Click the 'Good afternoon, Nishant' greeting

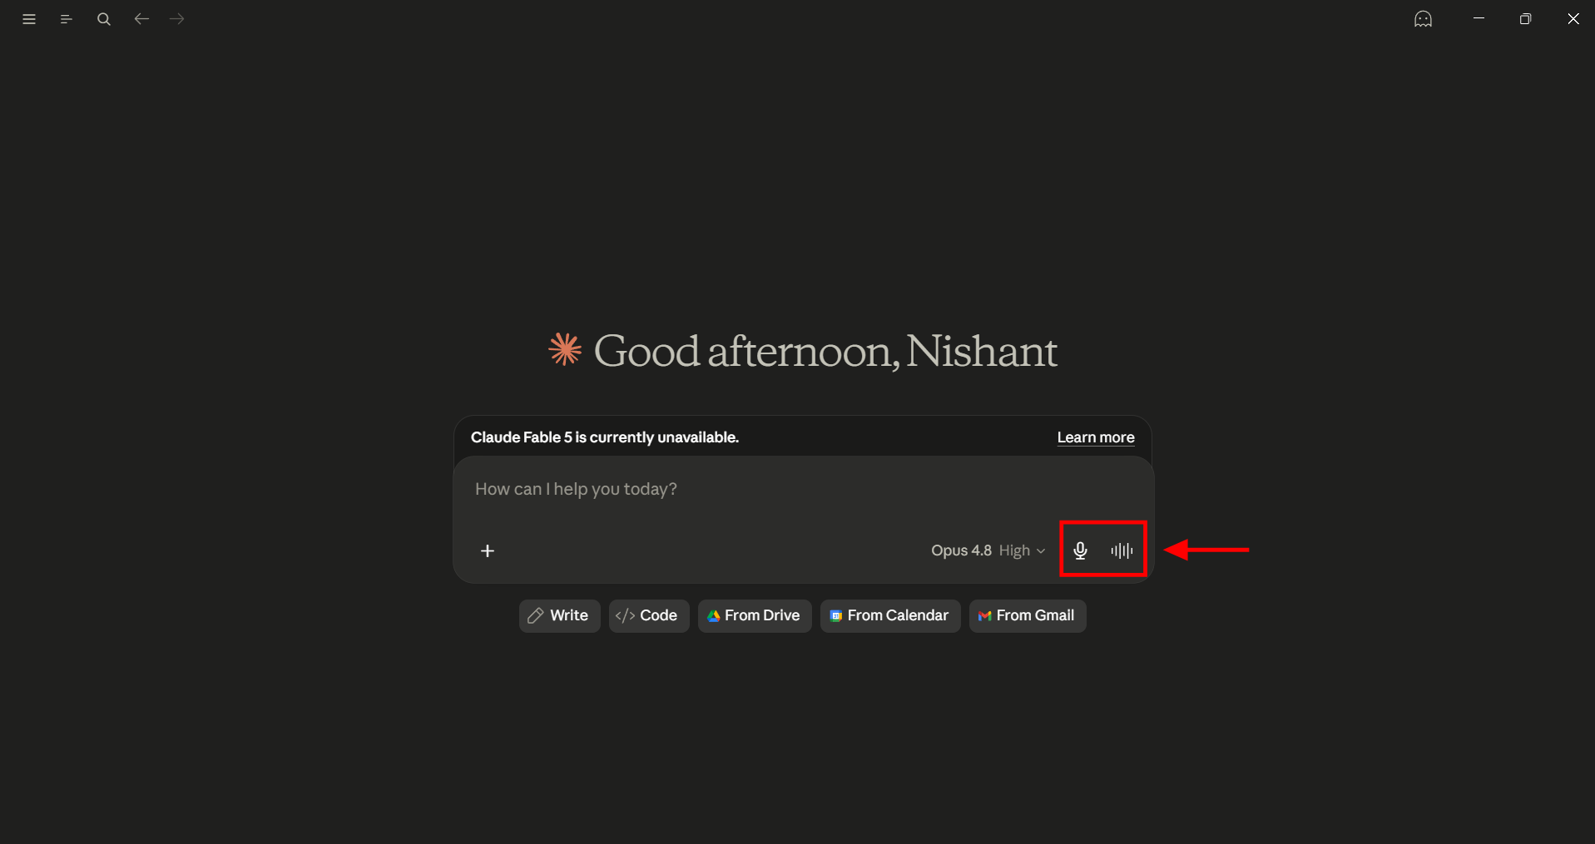(x=825, y=351)
